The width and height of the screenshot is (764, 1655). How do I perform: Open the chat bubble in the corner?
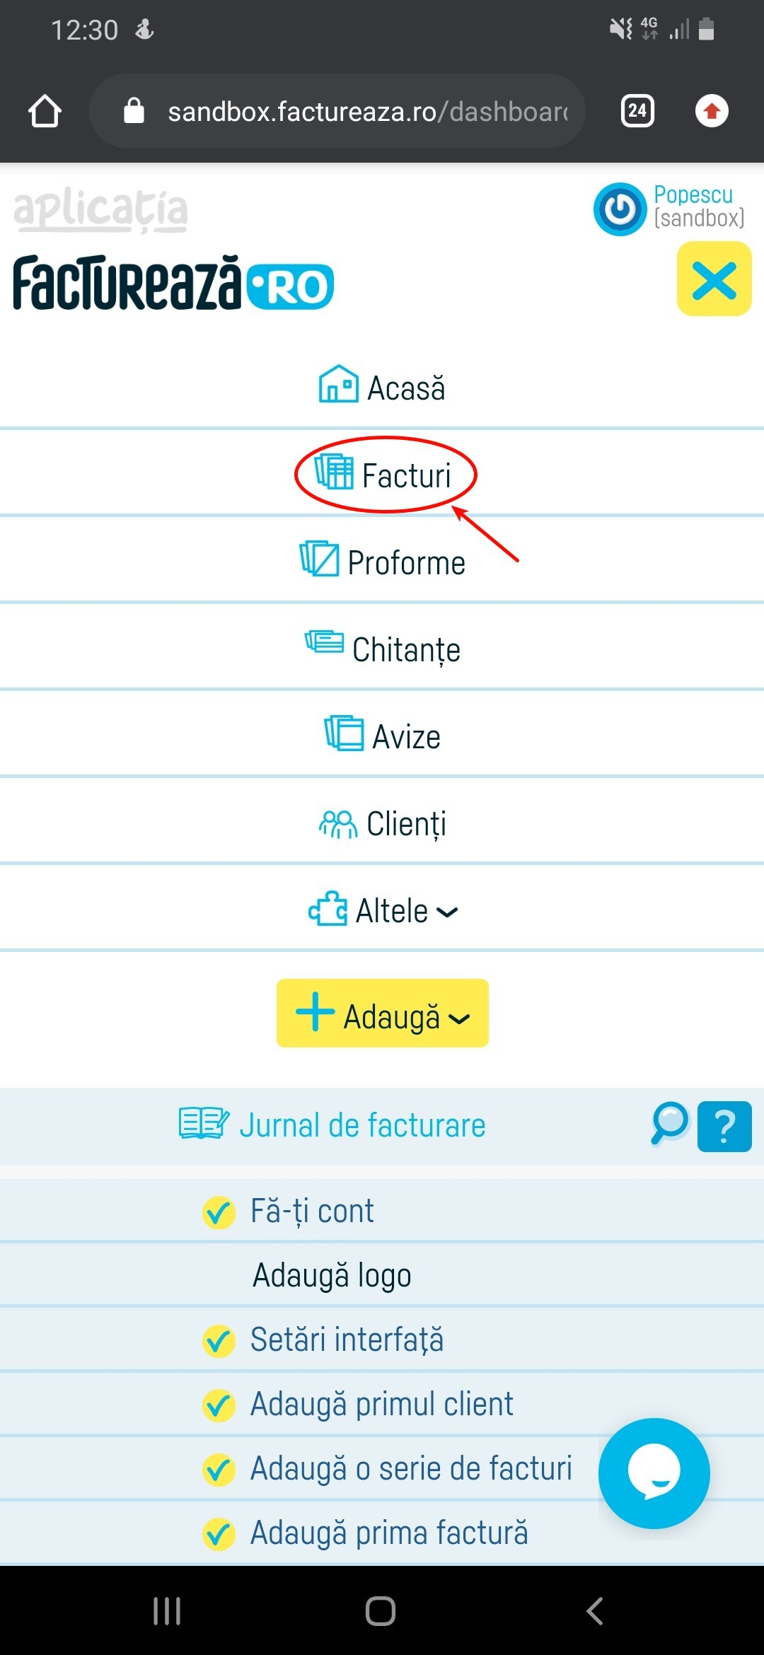653,1473
